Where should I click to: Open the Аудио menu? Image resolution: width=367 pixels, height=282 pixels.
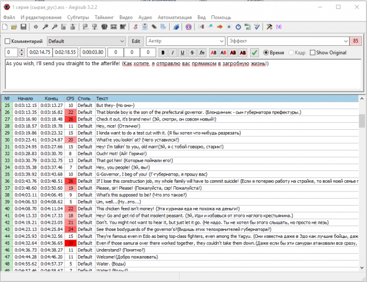[x=145, y=18]
